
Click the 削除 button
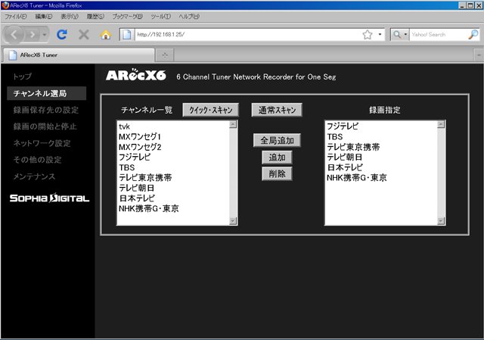pos(277,174)
